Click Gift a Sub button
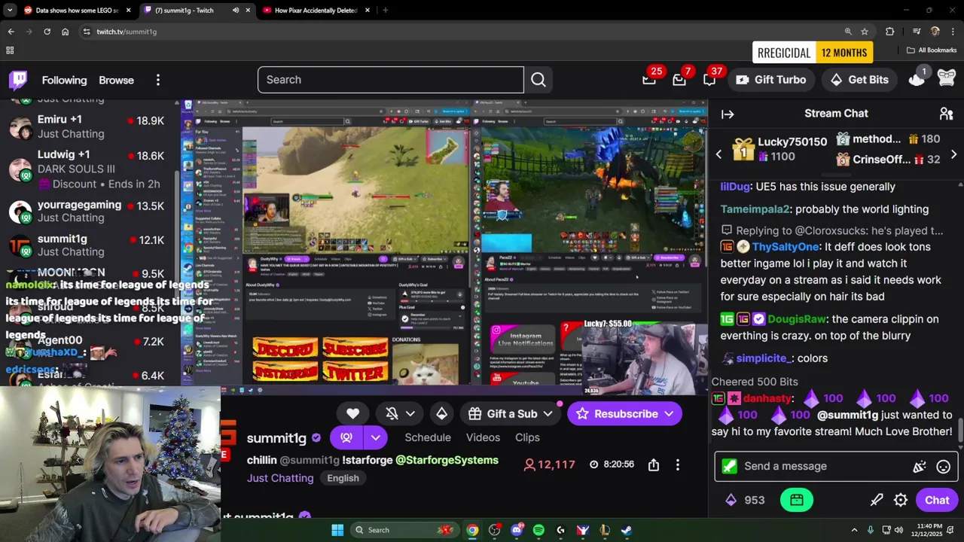 click(x=503, y=413)
